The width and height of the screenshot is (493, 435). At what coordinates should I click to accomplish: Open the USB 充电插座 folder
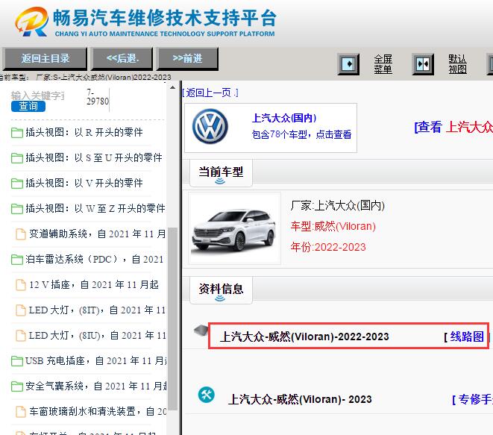[95, 361]
